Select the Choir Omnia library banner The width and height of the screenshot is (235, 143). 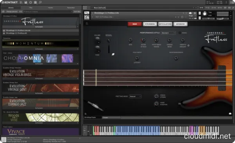40,58
